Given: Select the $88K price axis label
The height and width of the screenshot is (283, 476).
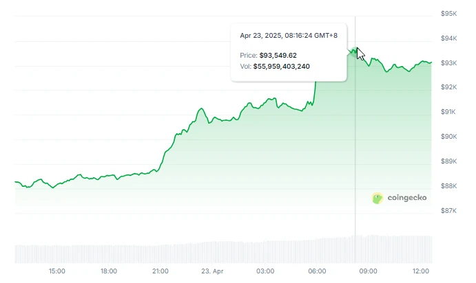Looking at the screenshot, I should [x=450, y=185].
